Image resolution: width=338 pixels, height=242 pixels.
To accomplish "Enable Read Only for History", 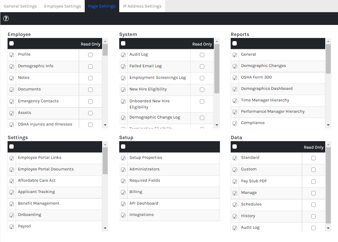I will coord(313,216).
